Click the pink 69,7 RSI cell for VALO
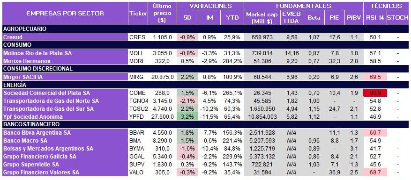Image resolution: width=411 pixels, height=180 pixels. [x=374, y=172]
